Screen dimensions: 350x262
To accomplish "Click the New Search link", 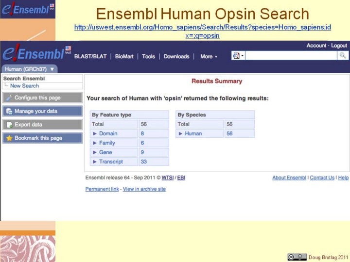I will point(25,86).
